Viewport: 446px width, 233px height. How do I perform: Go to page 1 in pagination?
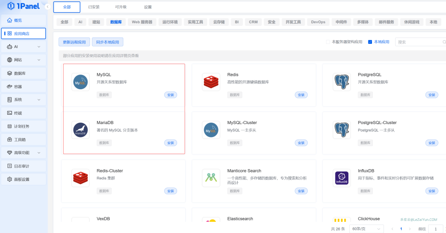click(x=401, y=229)
